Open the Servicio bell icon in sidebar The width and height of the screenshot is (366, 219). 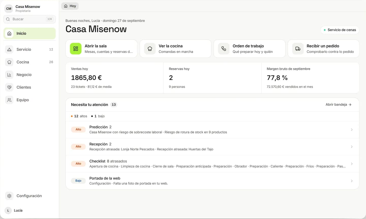(9, 50)
